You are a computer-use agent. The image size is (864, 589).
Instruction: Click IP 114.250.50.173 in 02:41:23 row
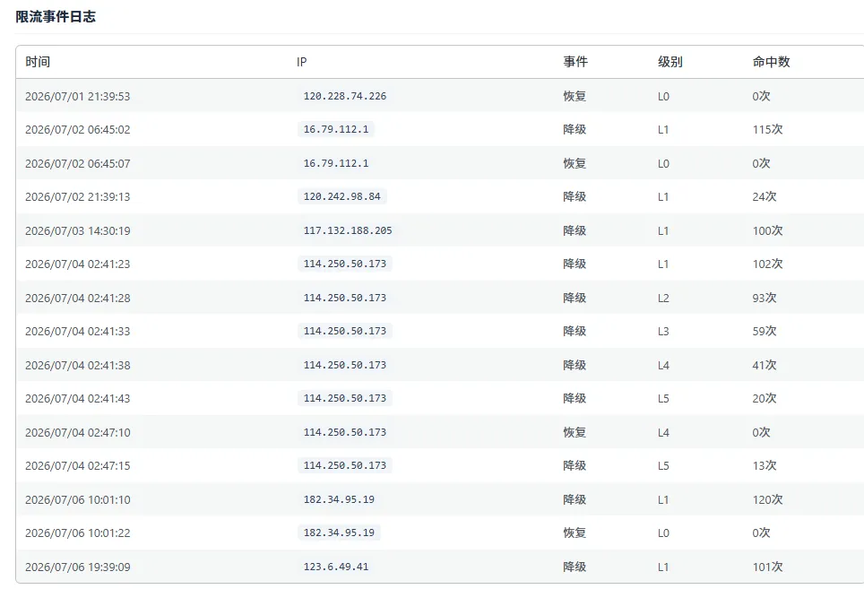click(345, 264)
